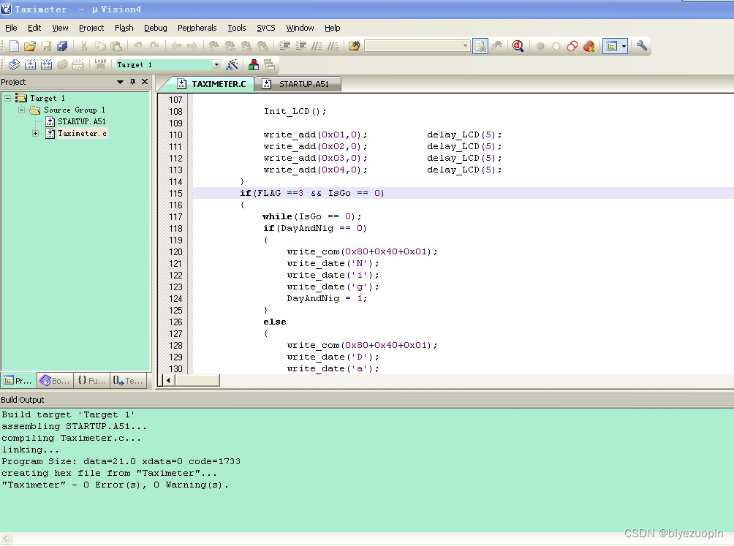The width and height of the screenshot is (734, 546).
Task: Click the Insert/Remove Bookmark flag icon
Action: (x=213, y=46)
